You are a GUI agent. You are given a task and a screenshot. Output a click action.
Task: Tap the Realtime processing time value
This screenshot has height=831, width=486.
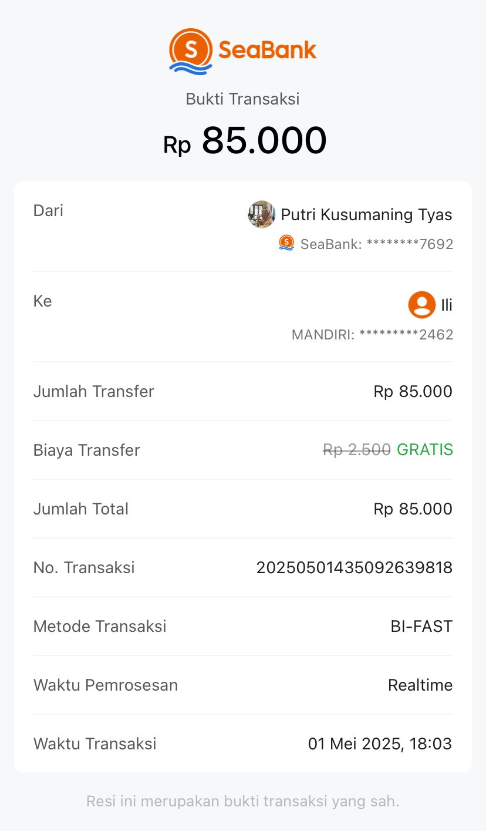(420, 685)
